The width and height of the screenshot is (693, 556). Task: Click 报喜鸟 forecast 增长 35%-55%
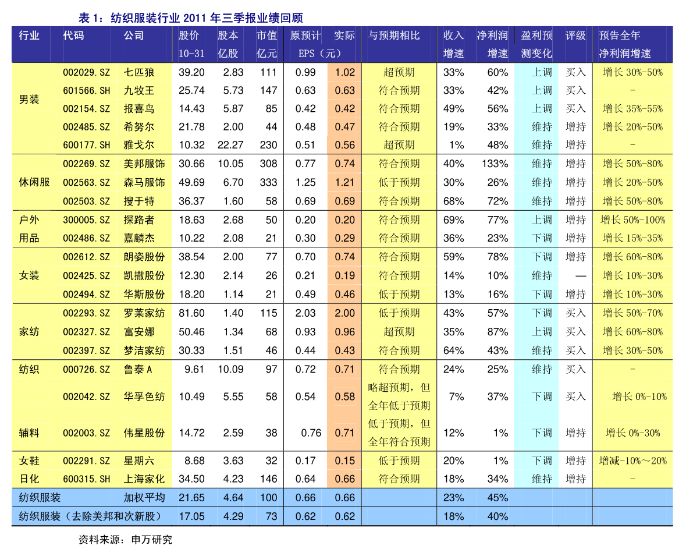pyautogui.click(x=632, y=109)
